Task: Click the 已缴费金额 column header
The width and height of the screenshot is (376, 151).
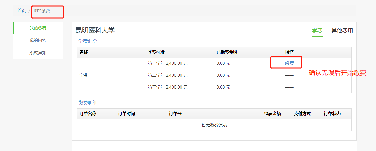Action: (x=227, y=52)
